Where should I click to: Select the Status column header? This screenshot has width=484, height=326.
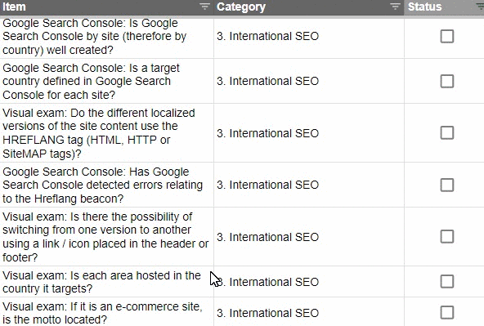444,7
